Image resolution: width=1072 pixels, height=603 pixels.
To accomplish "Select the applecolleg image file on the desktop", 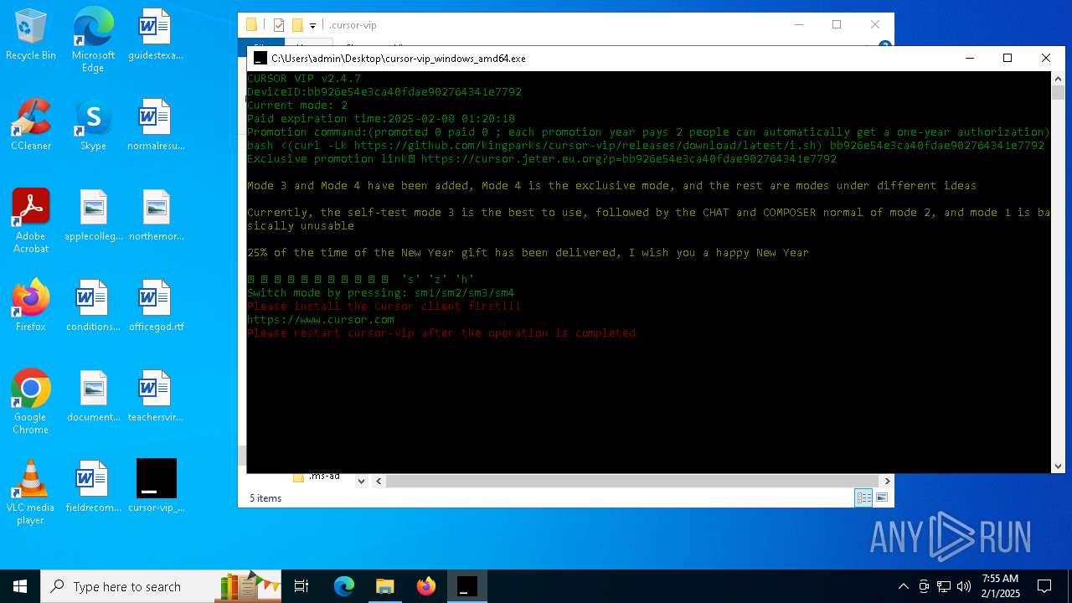I will [93, 216].
